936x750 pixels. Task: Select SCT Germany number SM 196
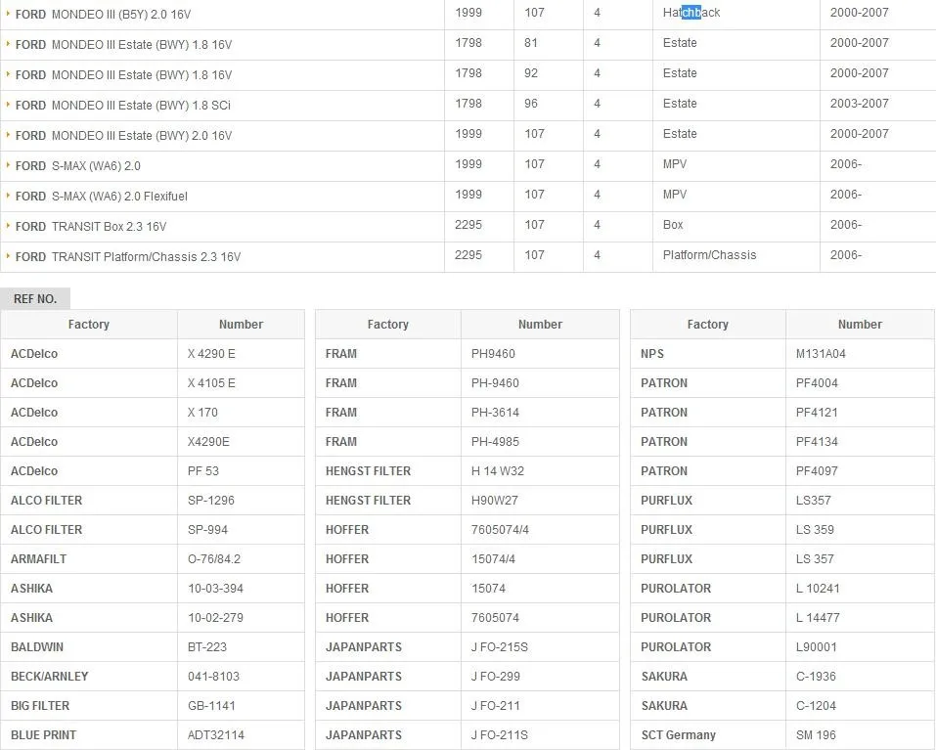click(816, 735)
